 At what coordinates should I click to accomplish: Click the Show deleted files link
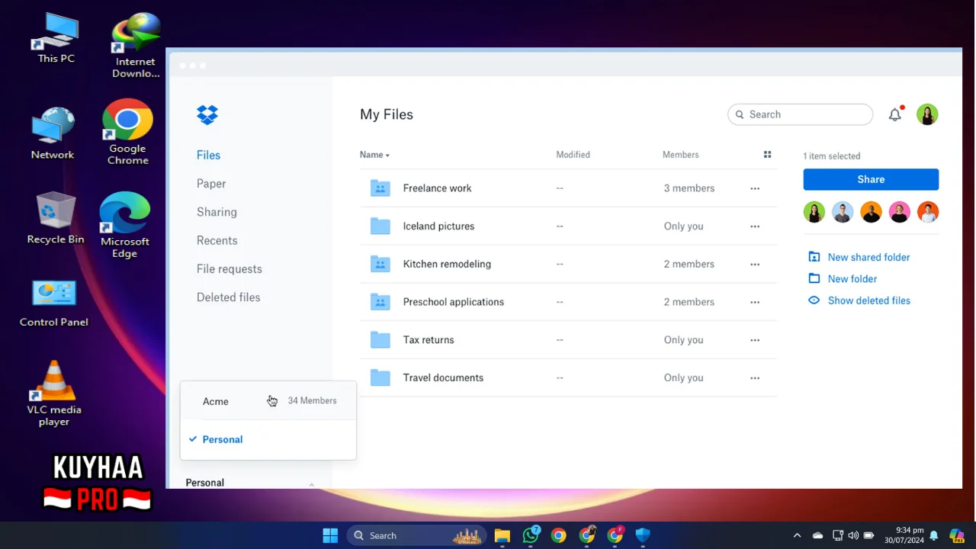coord(868,300)
